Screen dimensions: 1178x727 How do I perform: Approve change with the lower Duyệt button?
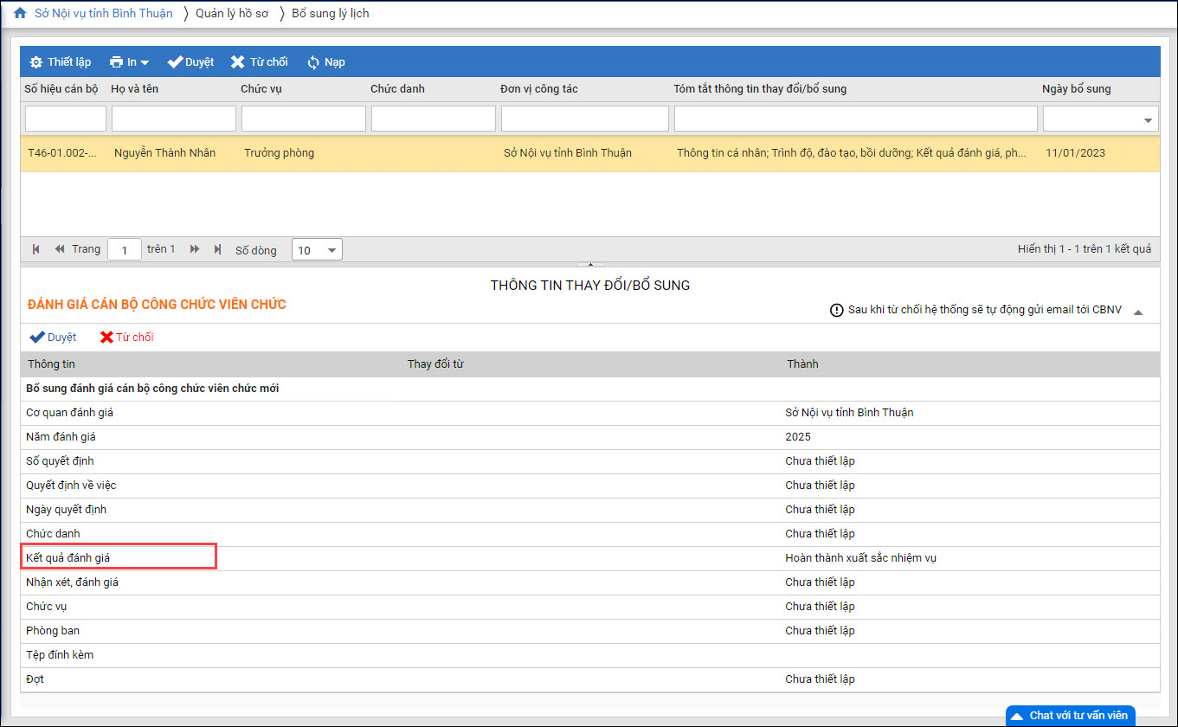(53, 338)
